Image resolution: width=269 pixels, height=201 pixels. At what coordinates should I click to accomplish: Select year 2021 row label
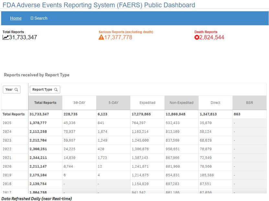click(7, 158)
